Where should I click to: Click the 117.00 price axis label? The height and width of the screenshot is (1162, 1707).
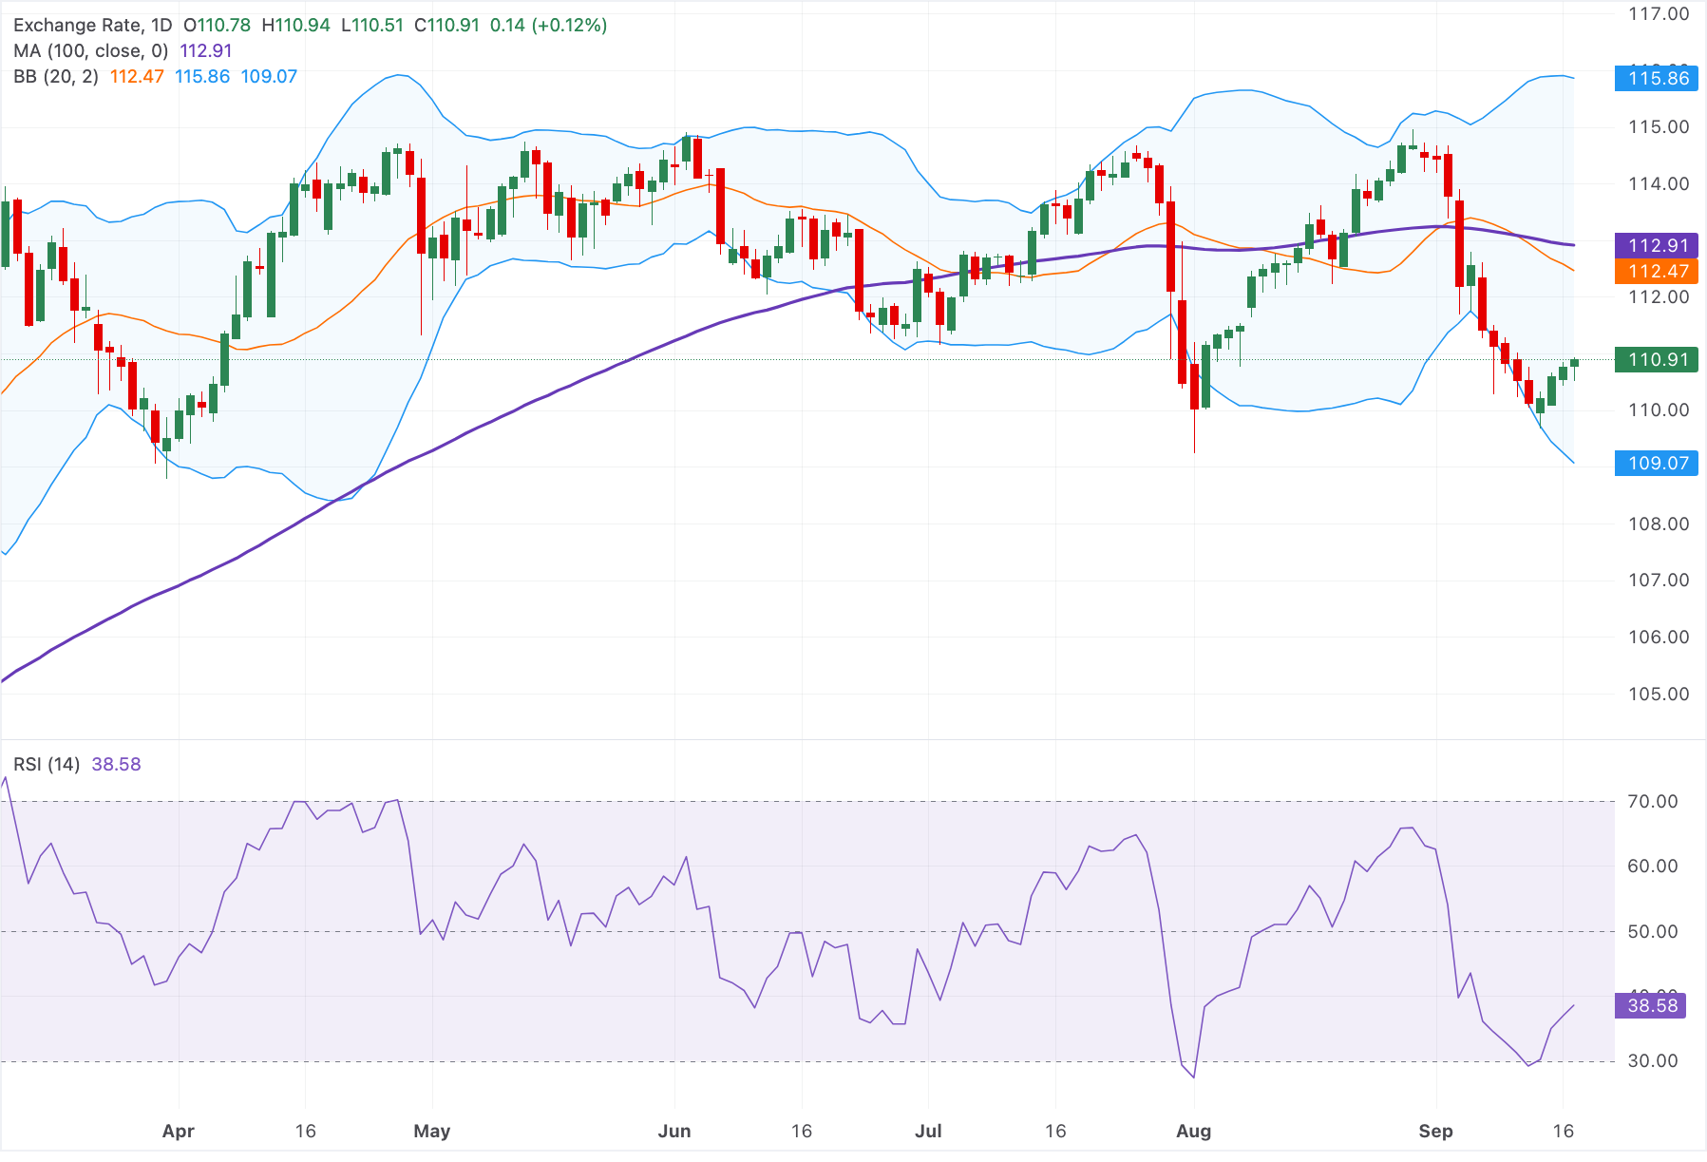1659,14
